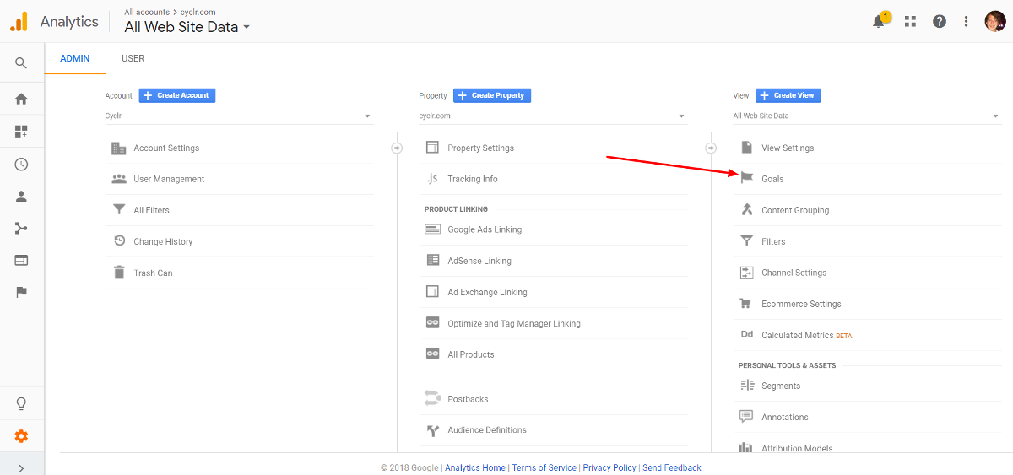Open the Terms of Service link
Screen dimensions: 1013x475
tap(544, 467)
